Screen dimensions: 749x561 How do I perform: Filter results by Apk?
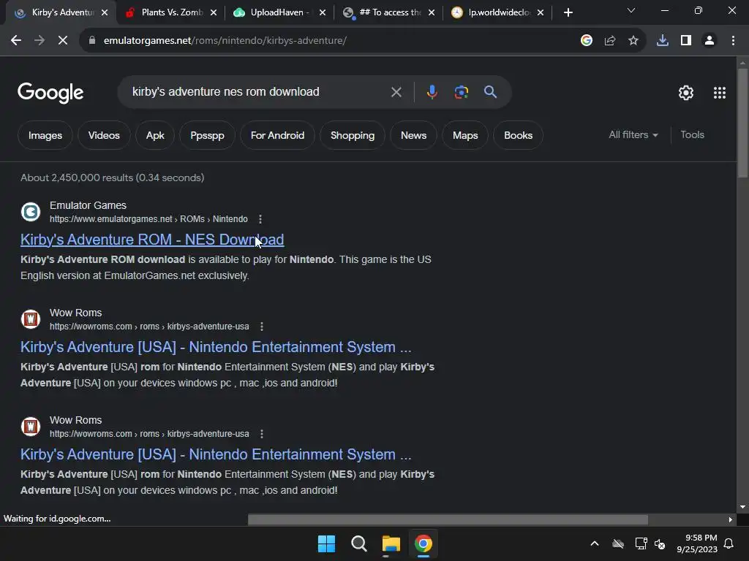pyautogui.click(x=155, y=135)
